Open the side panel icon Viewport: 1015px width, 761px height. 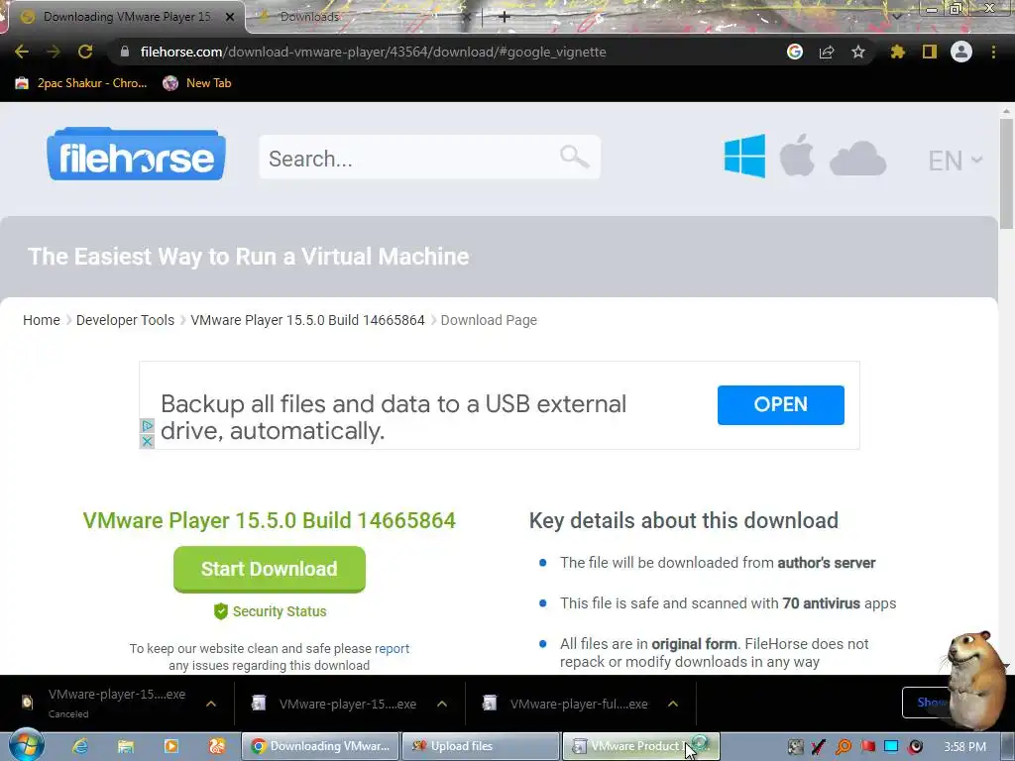click(x=930, y=52)
